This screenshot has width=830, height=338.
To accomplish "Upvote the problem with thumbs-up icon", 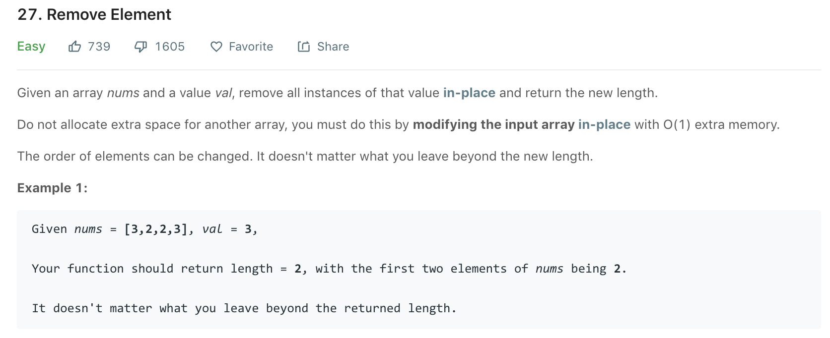I will coord(74,47).
